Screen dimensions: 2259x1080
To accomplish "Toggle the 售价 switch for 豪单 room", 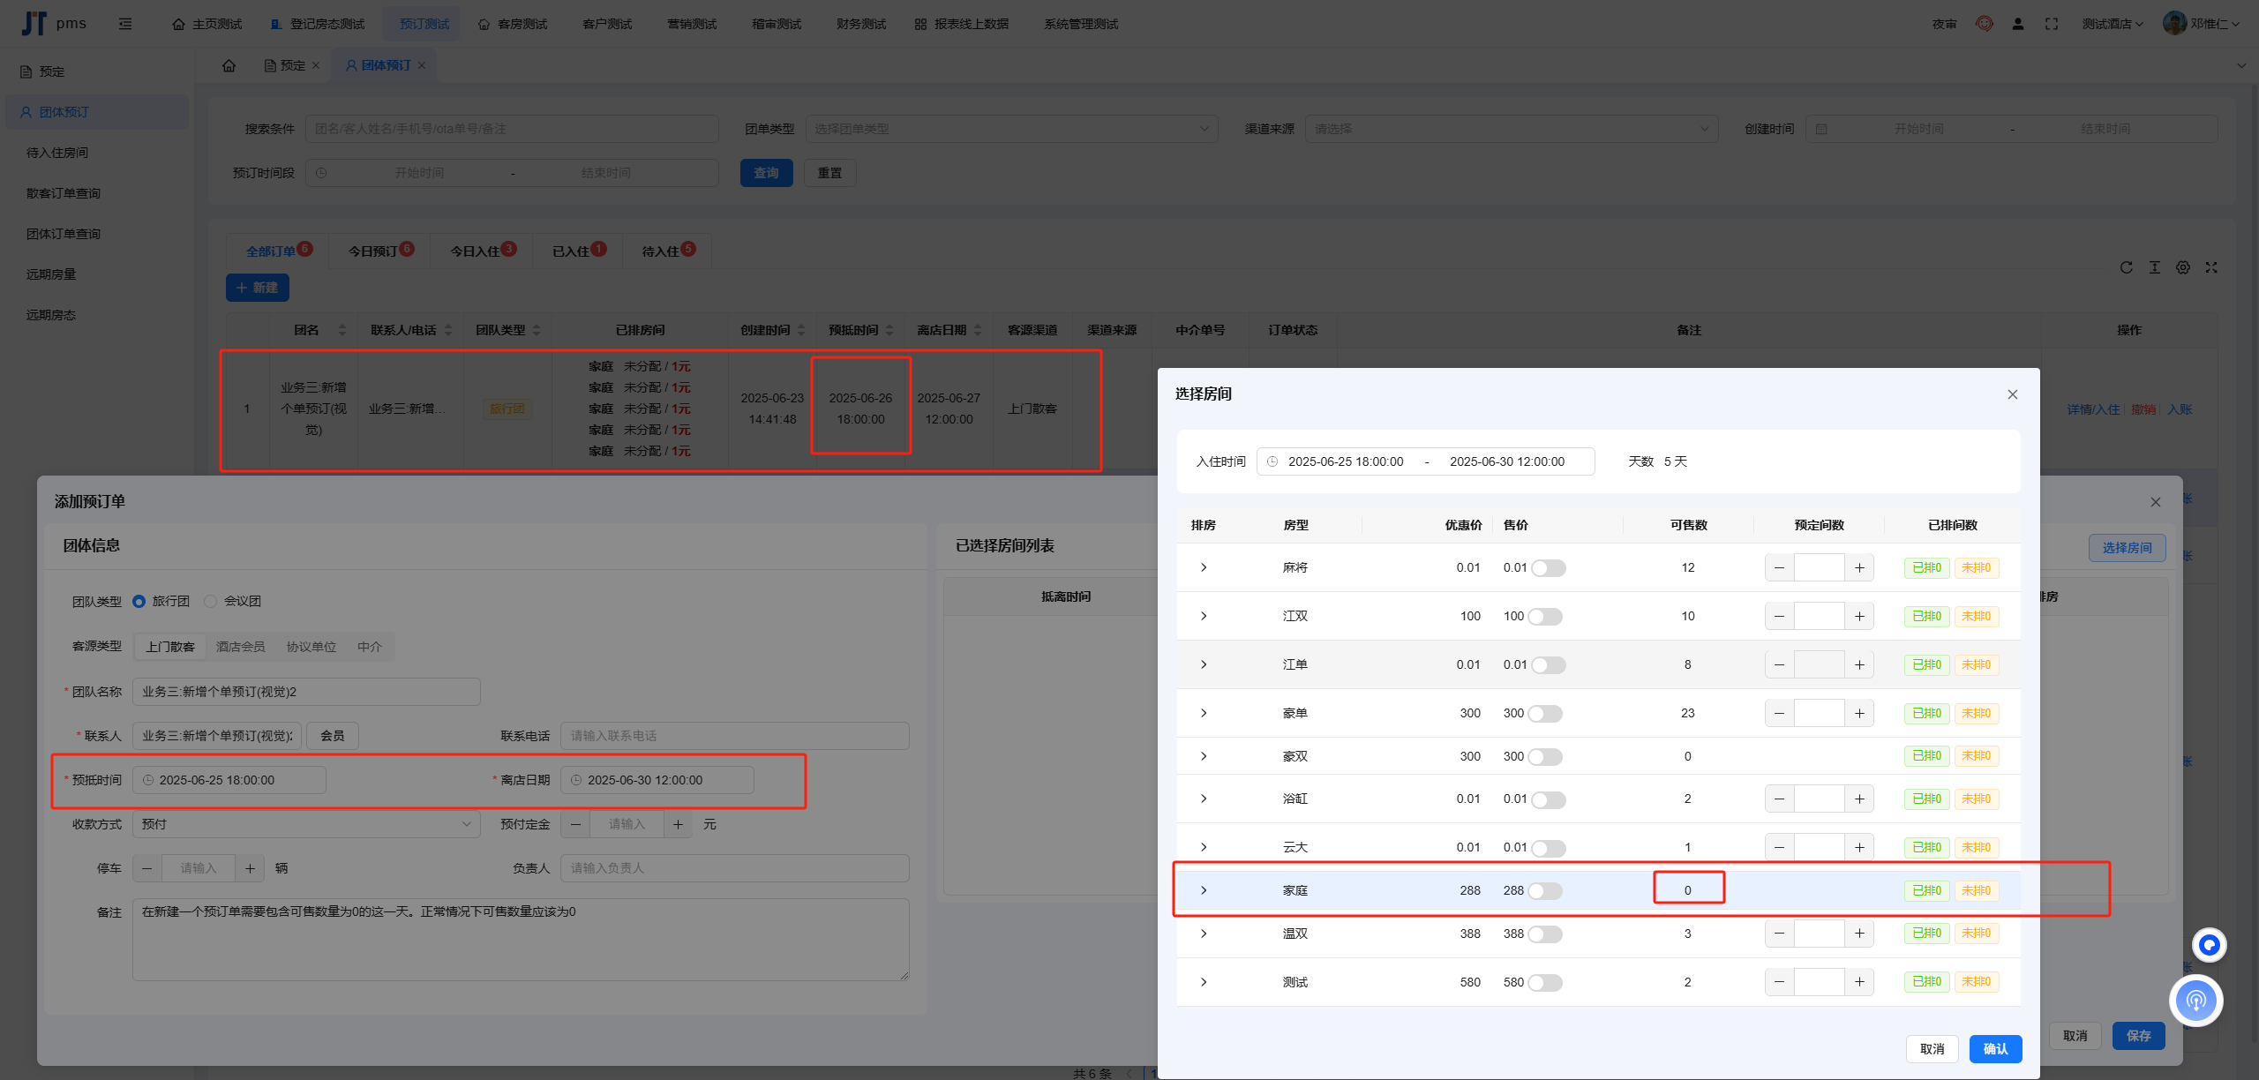I will pyautogui.click(x=1545, y=713).
